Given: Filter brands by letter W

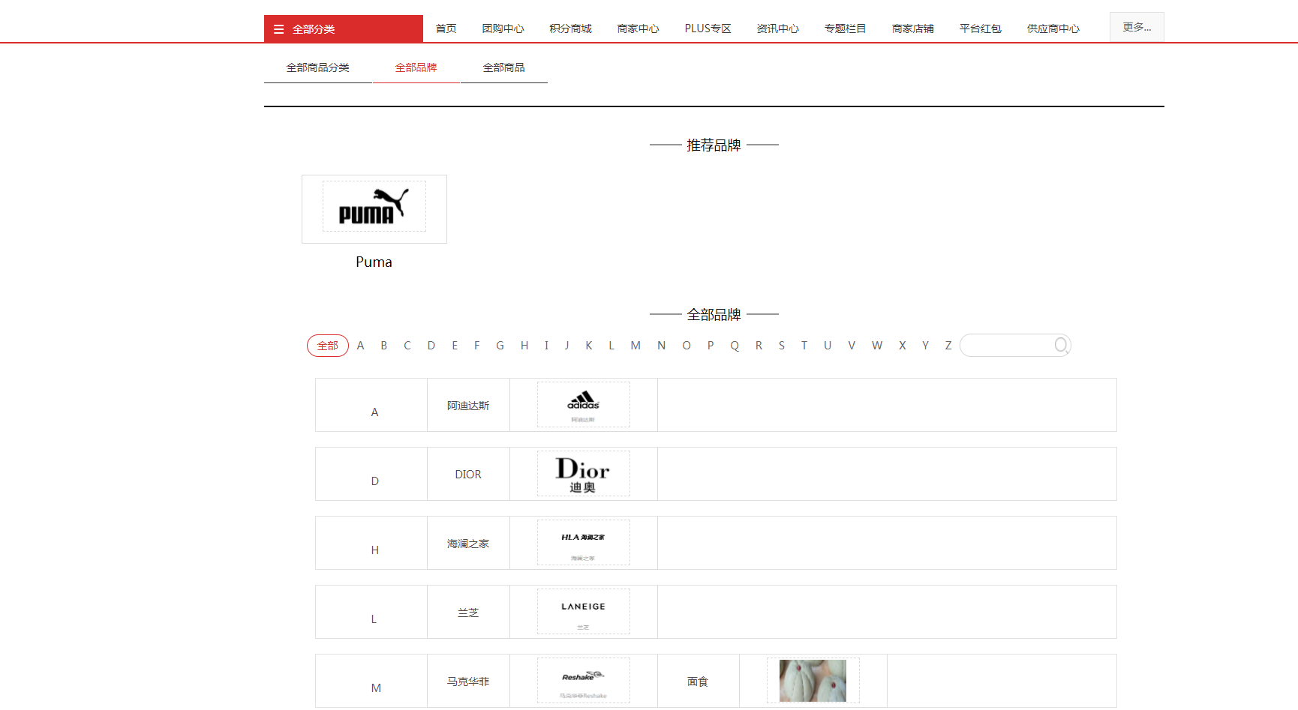Looking at the screenshot, I should tap(877, 346).
